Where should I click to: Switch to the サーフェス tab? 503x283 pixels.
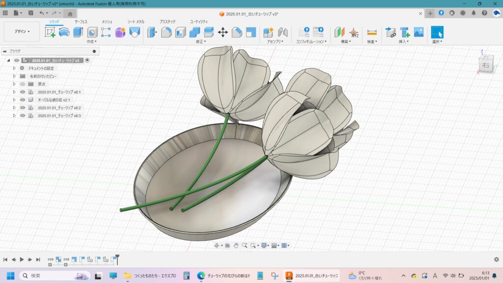pos(81,22)
